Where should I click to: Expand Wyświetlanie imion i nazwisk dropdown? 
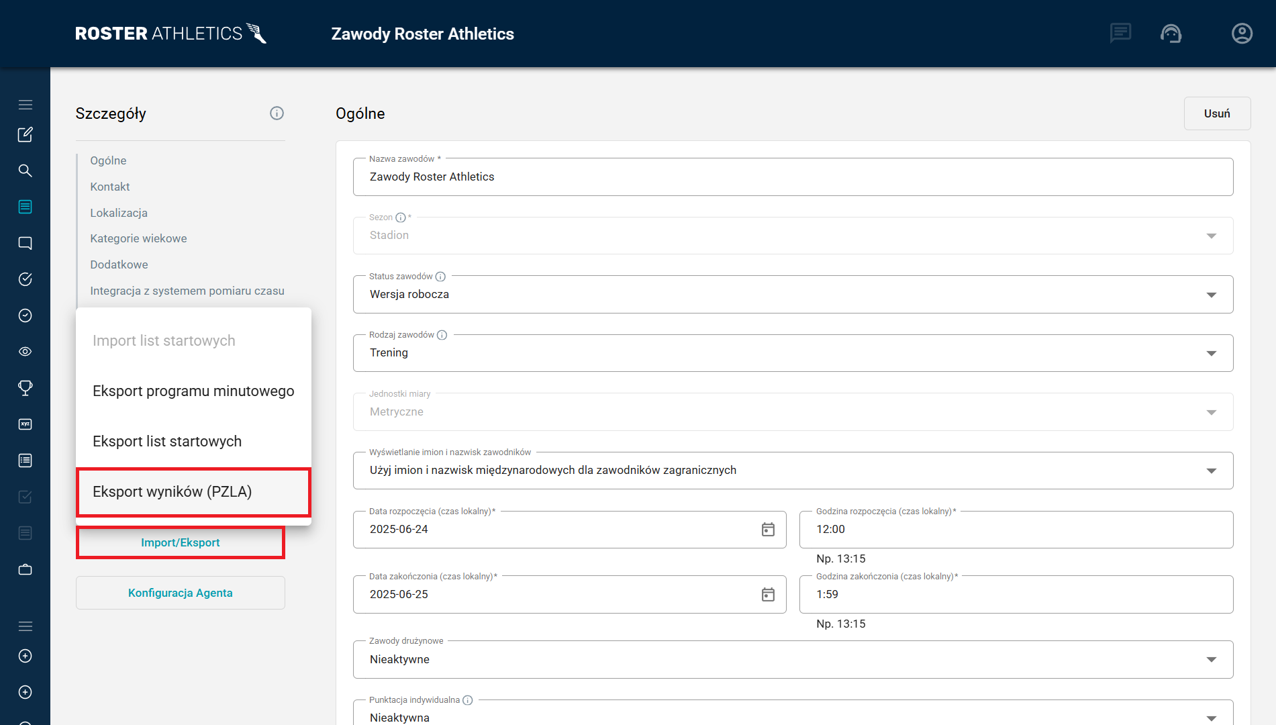(793, 471)
